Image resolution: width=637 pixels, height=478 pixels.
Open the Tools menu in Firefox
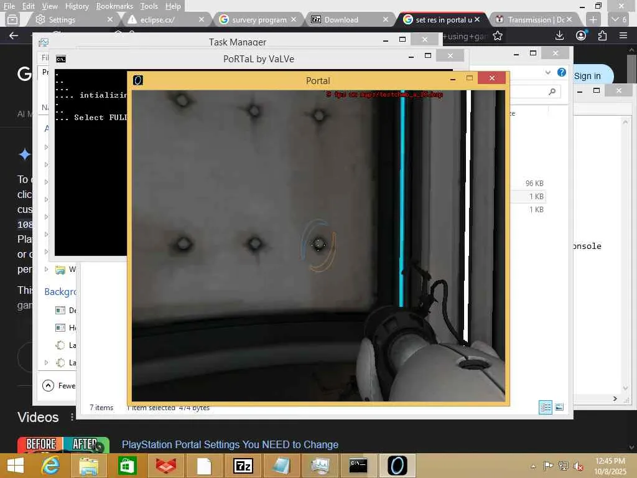149,6
